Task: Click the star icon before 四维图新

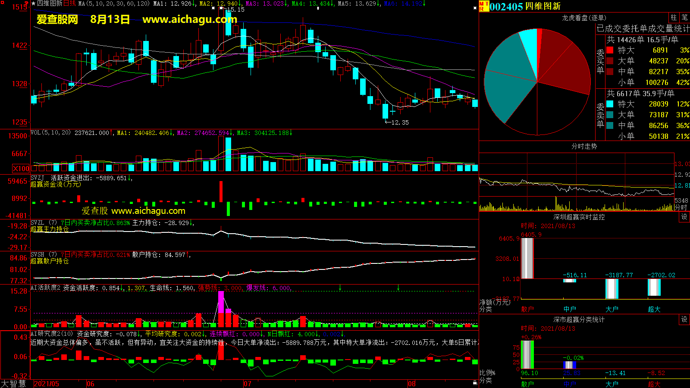Action: pyautogui.click(x=34, y=3)
